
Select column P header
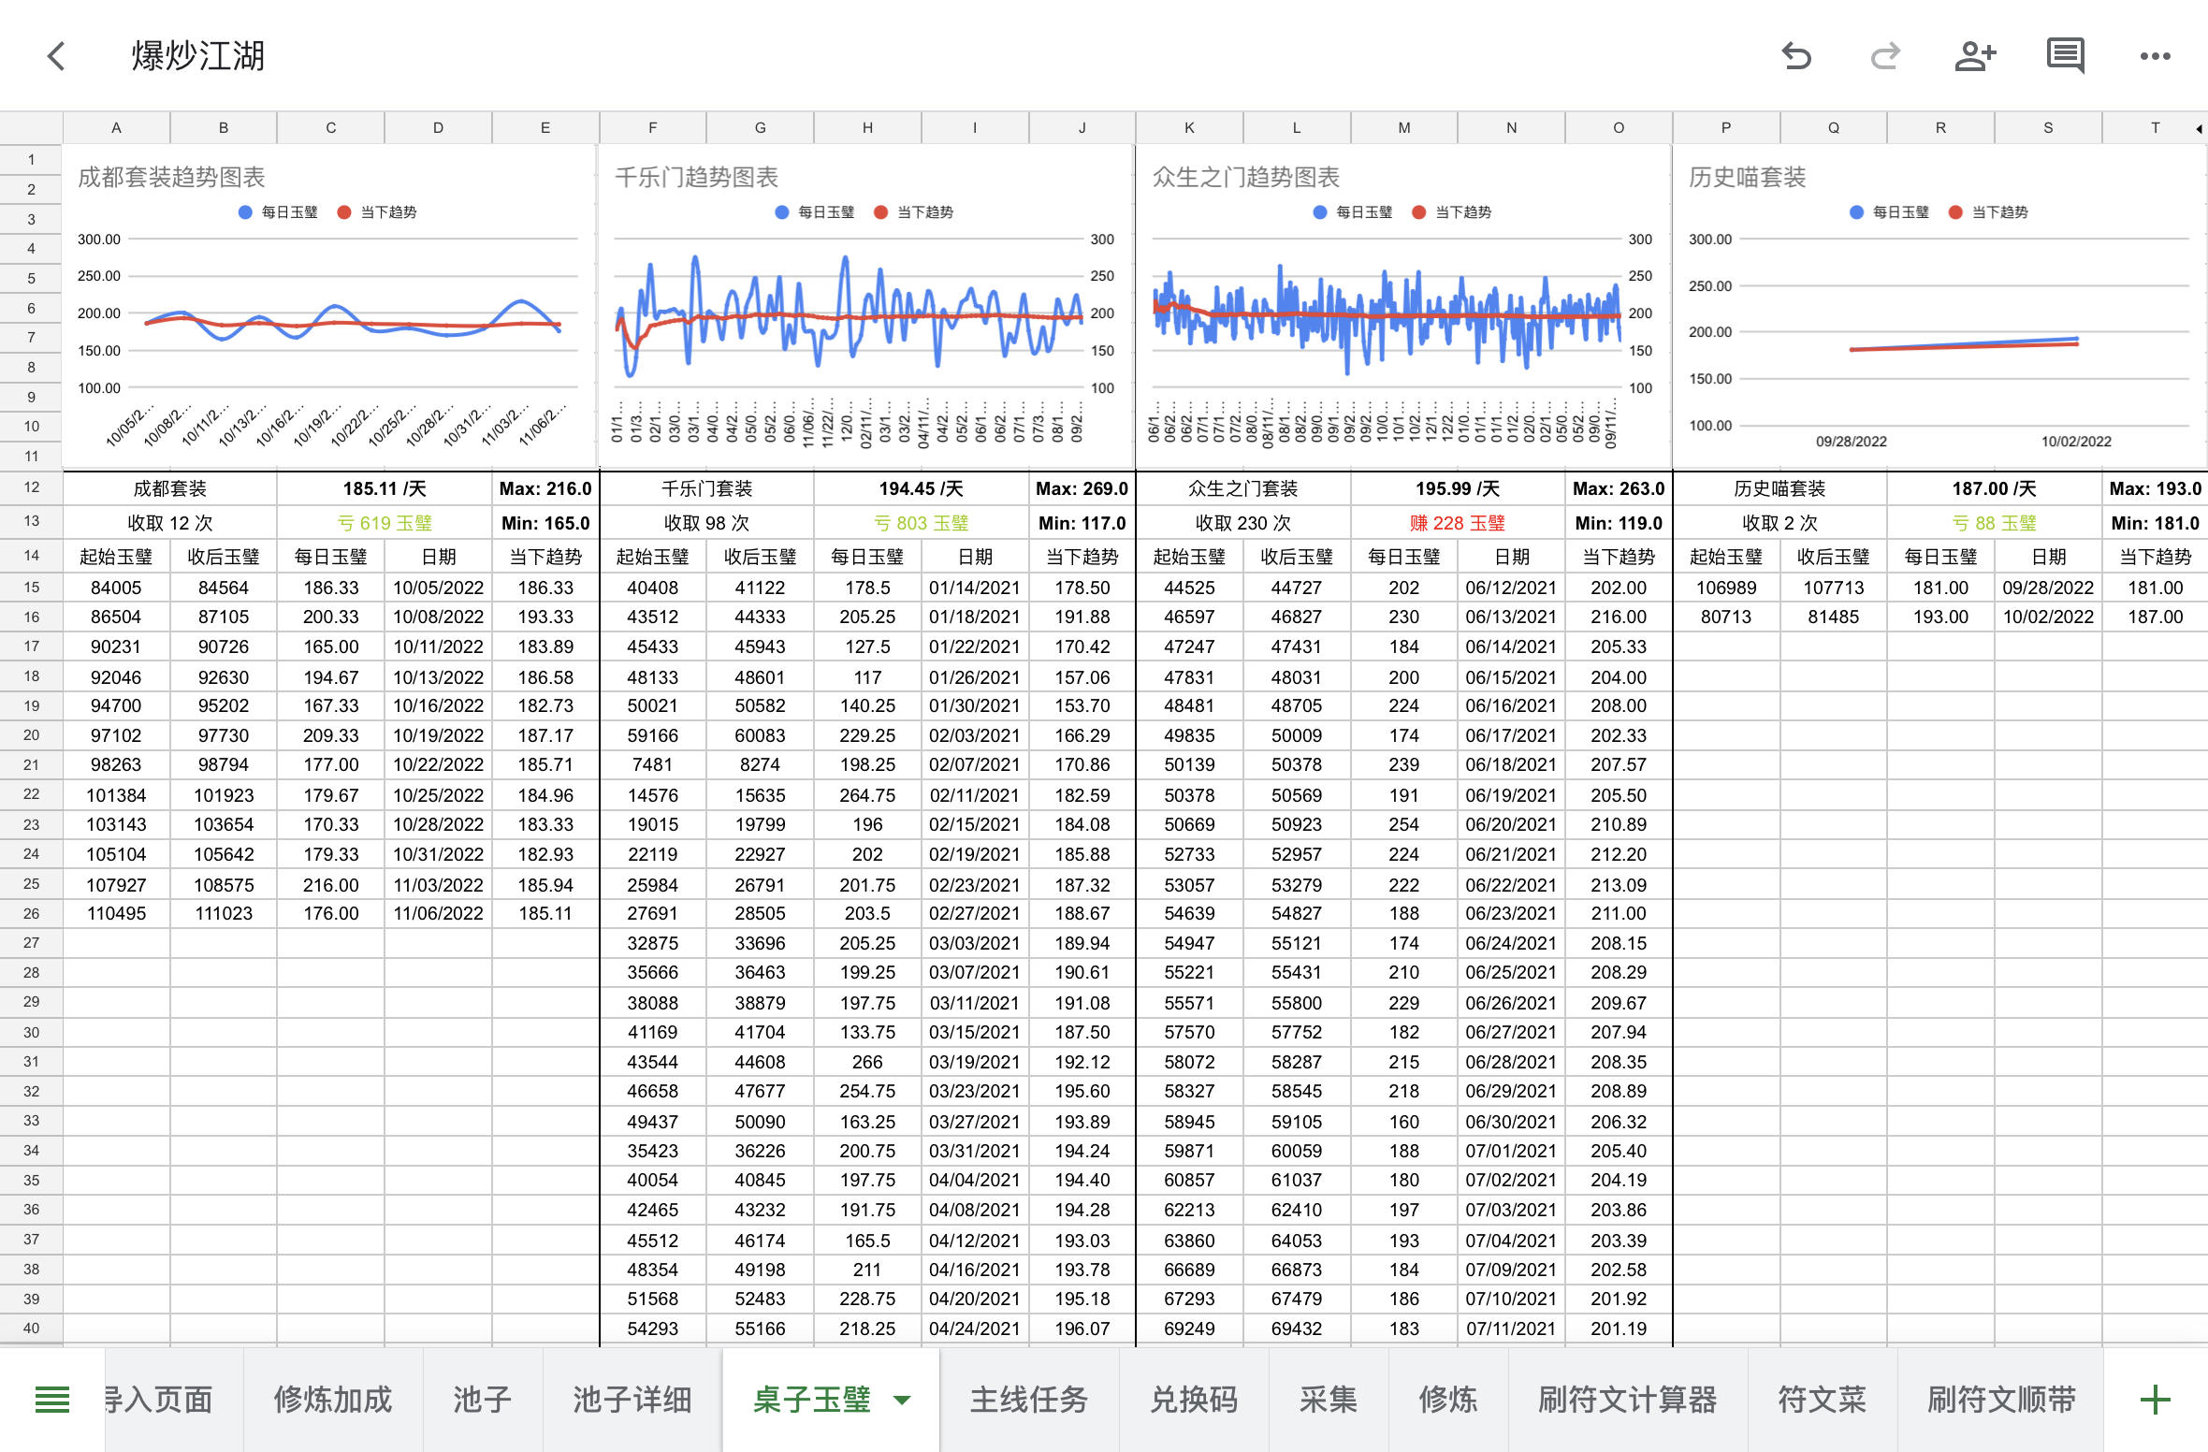click(1726, 128)
